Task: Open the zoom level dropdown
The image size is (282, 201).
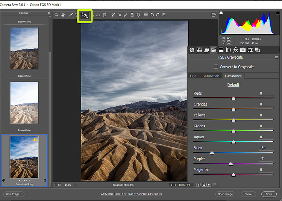Action: click(x=76, y=185)
